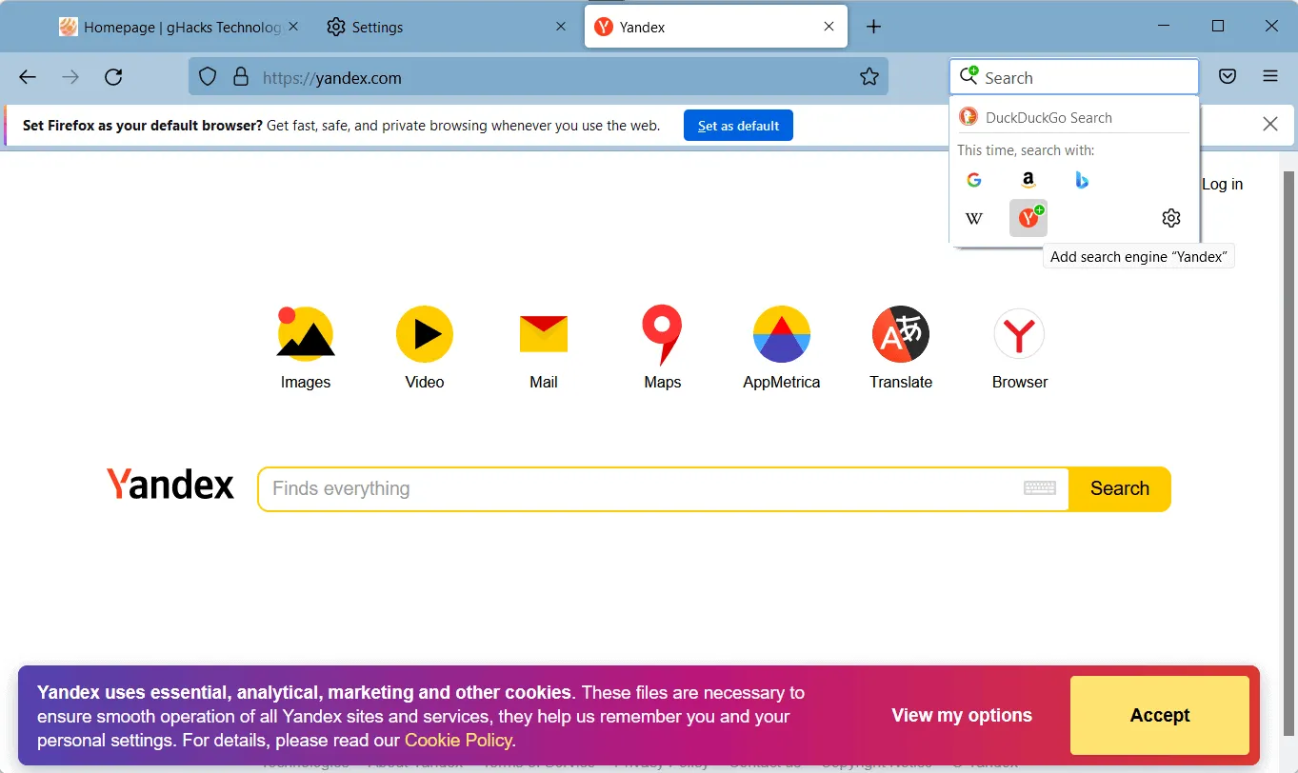The width and height of the screenshot is (1298, 773).
Task: Open the Cookie Policy link
Action: coord(458,740)
